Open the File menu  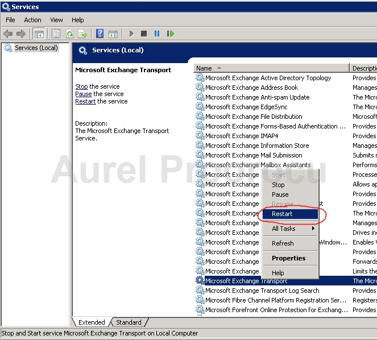pos(10,20)
